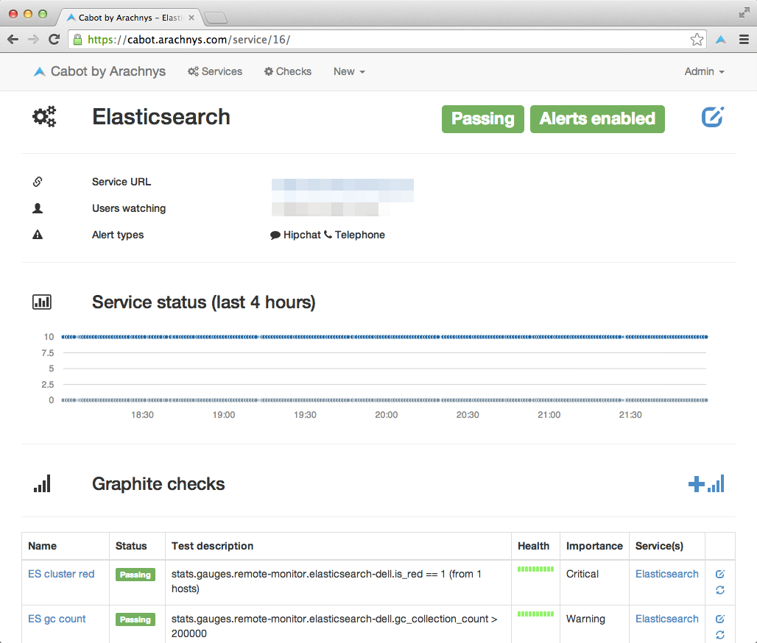Screen dimensions: 757x643
Task: Re-run the ES gc count check
Action: (720, 635)
